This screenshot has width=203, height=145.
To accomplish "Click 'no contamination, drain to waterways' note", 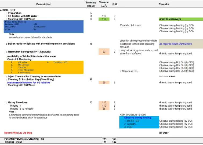I will (28, 118).
